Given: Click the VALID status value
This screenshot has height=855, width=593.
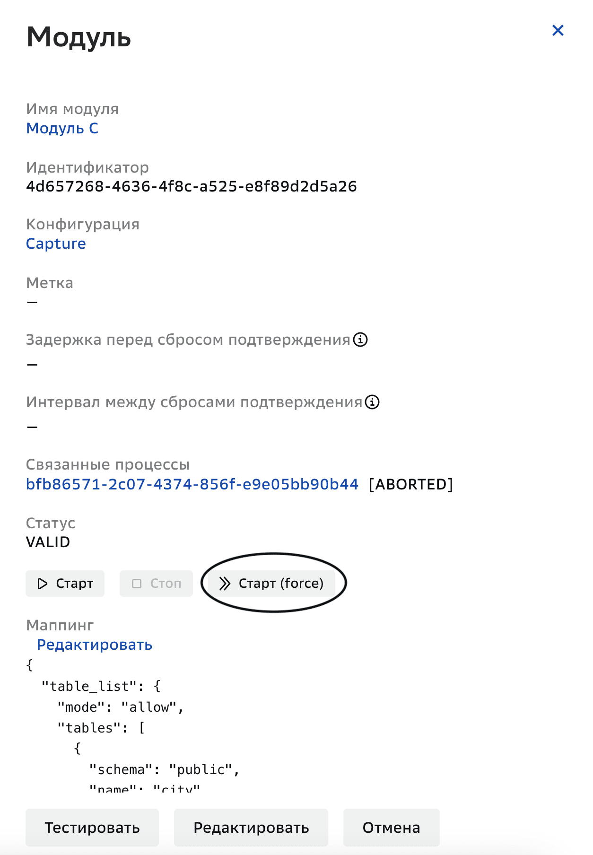Looking at the screenshot, I should click(x=48, y=542).
